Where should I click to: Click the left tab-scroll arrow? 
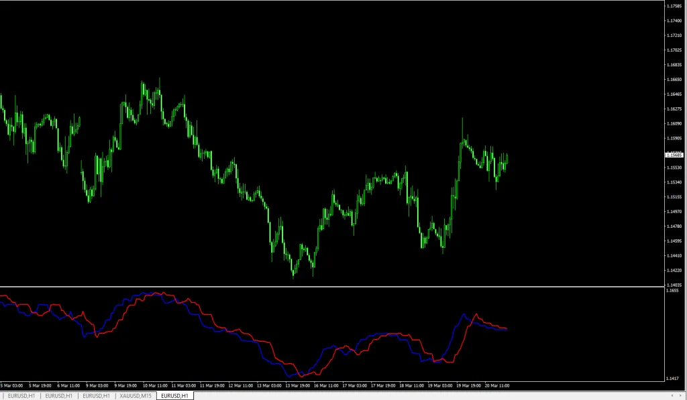click(x=673, y=396)
